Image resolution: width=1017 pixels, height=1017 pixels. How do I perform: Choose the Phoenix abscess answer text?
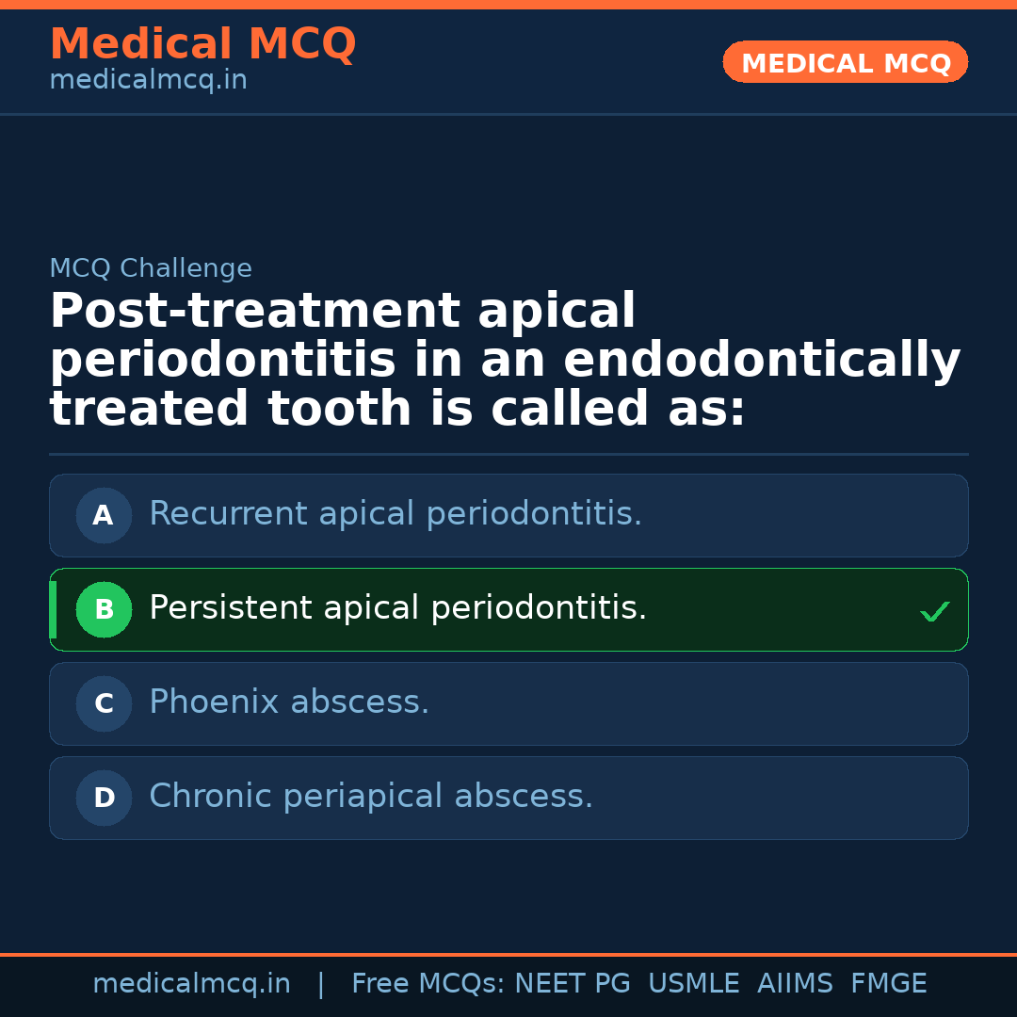(289, 702)
